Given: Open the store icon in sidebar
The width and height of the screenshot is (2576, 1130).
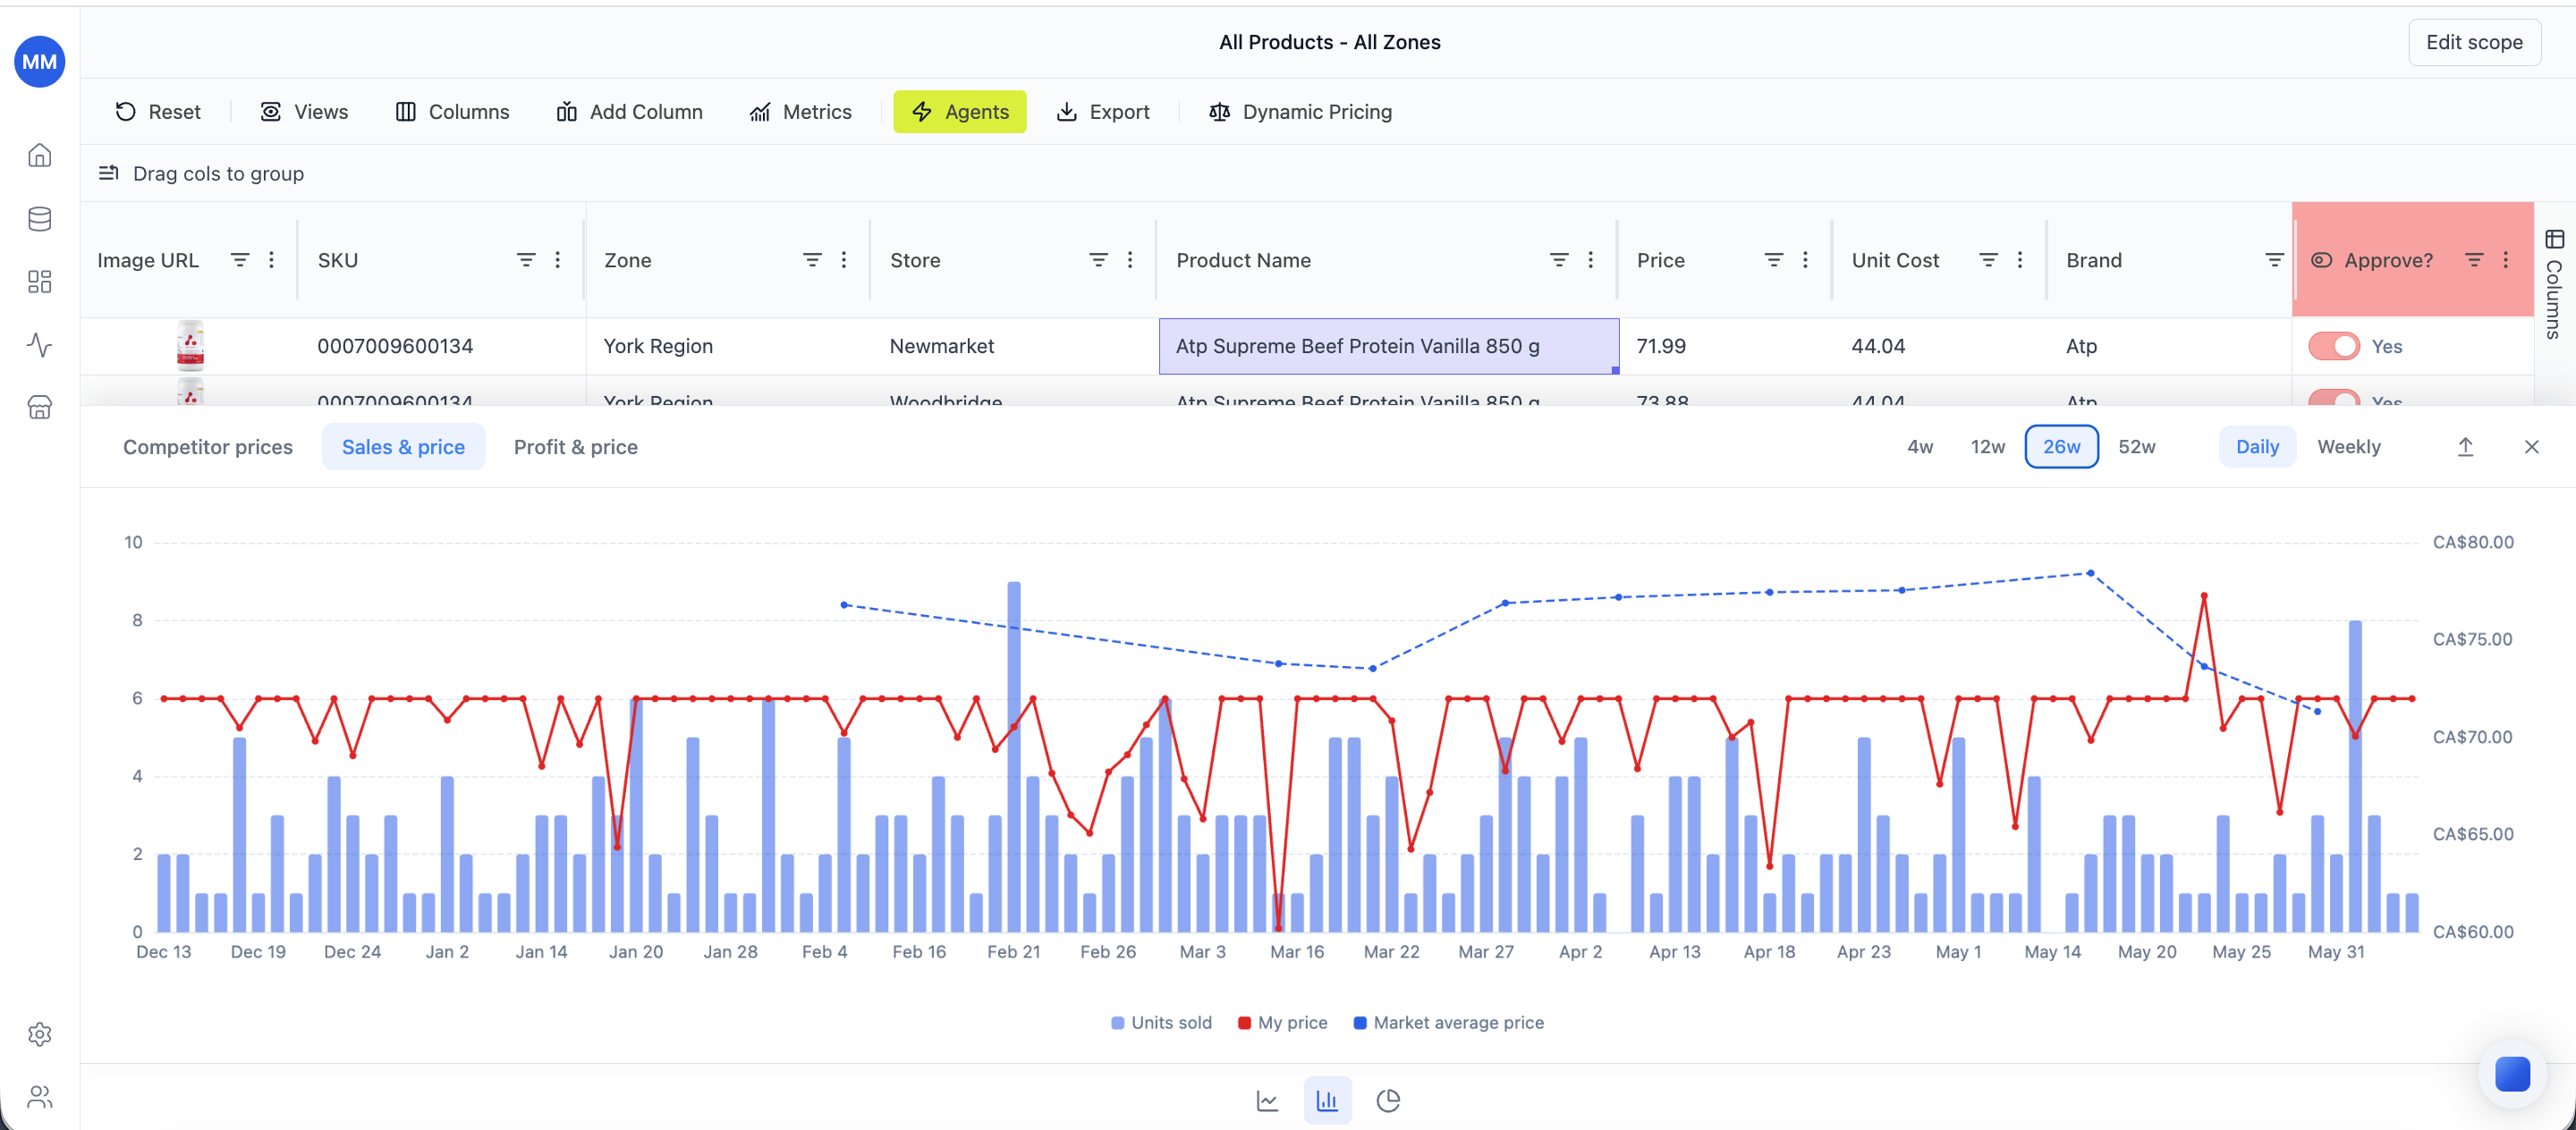Looking at the screenshot, I should click(x=40, y=408).
